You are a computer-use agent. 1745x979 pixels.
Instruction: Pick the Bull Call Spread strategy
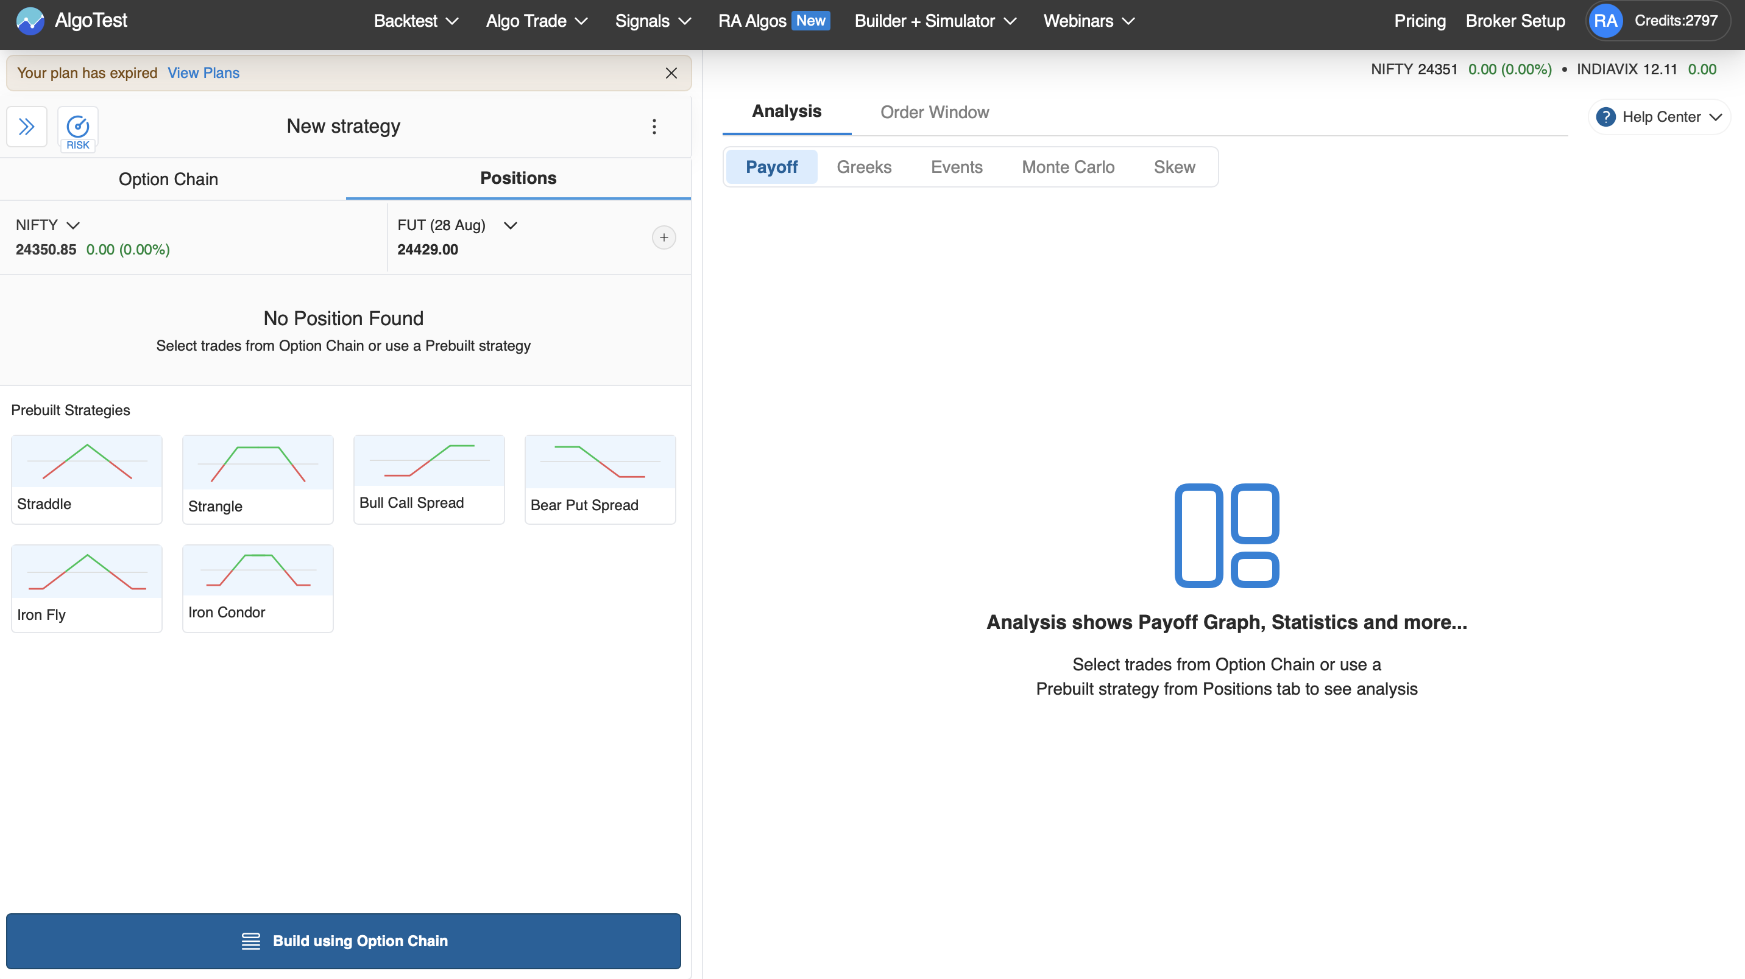[x=429, y=479]
